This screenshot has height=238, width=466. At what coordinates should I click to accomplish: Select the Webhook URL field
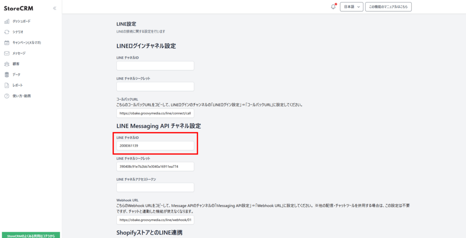155,220
